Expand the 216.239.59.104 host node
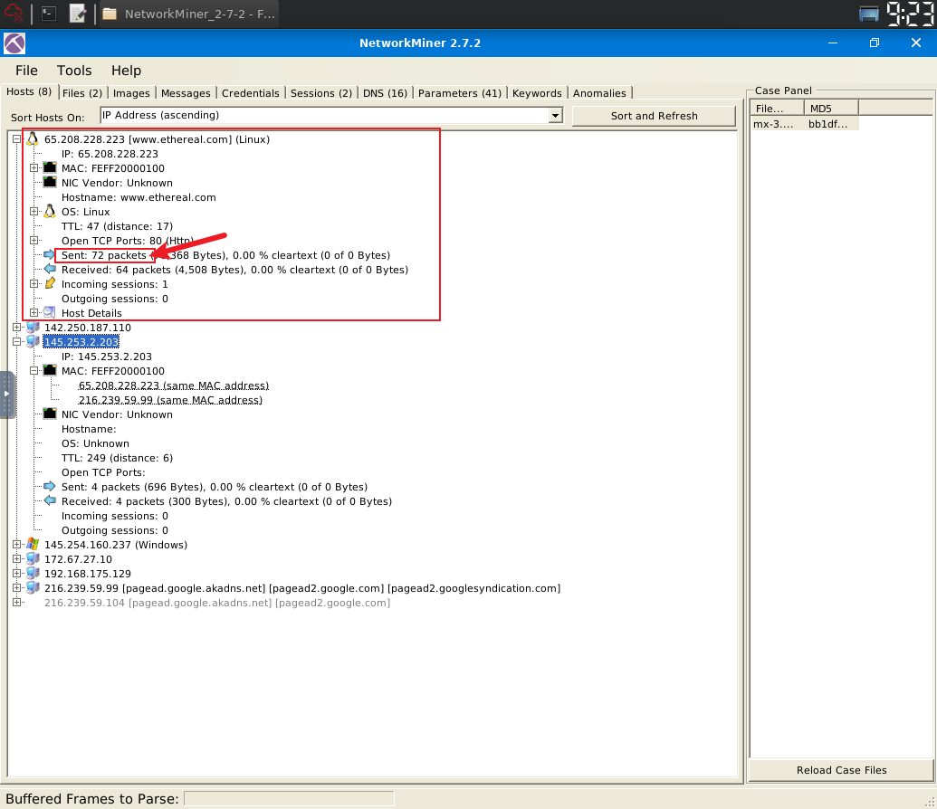Screen dimensions: 937x809 coord(16,603)
